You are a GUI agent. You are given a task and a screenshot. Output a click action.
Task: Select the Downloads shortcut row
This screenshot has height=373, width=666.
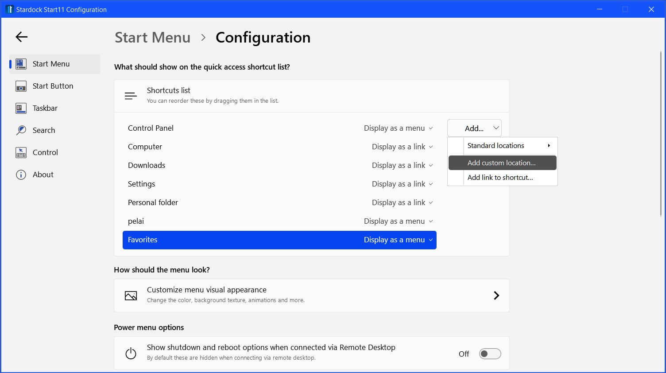tap(279, 165)
